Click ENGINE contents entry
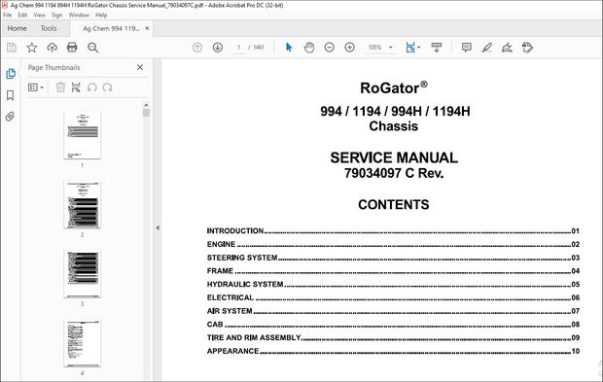The height and width of the screenshot is (382, 603). [x=393, y=244]
